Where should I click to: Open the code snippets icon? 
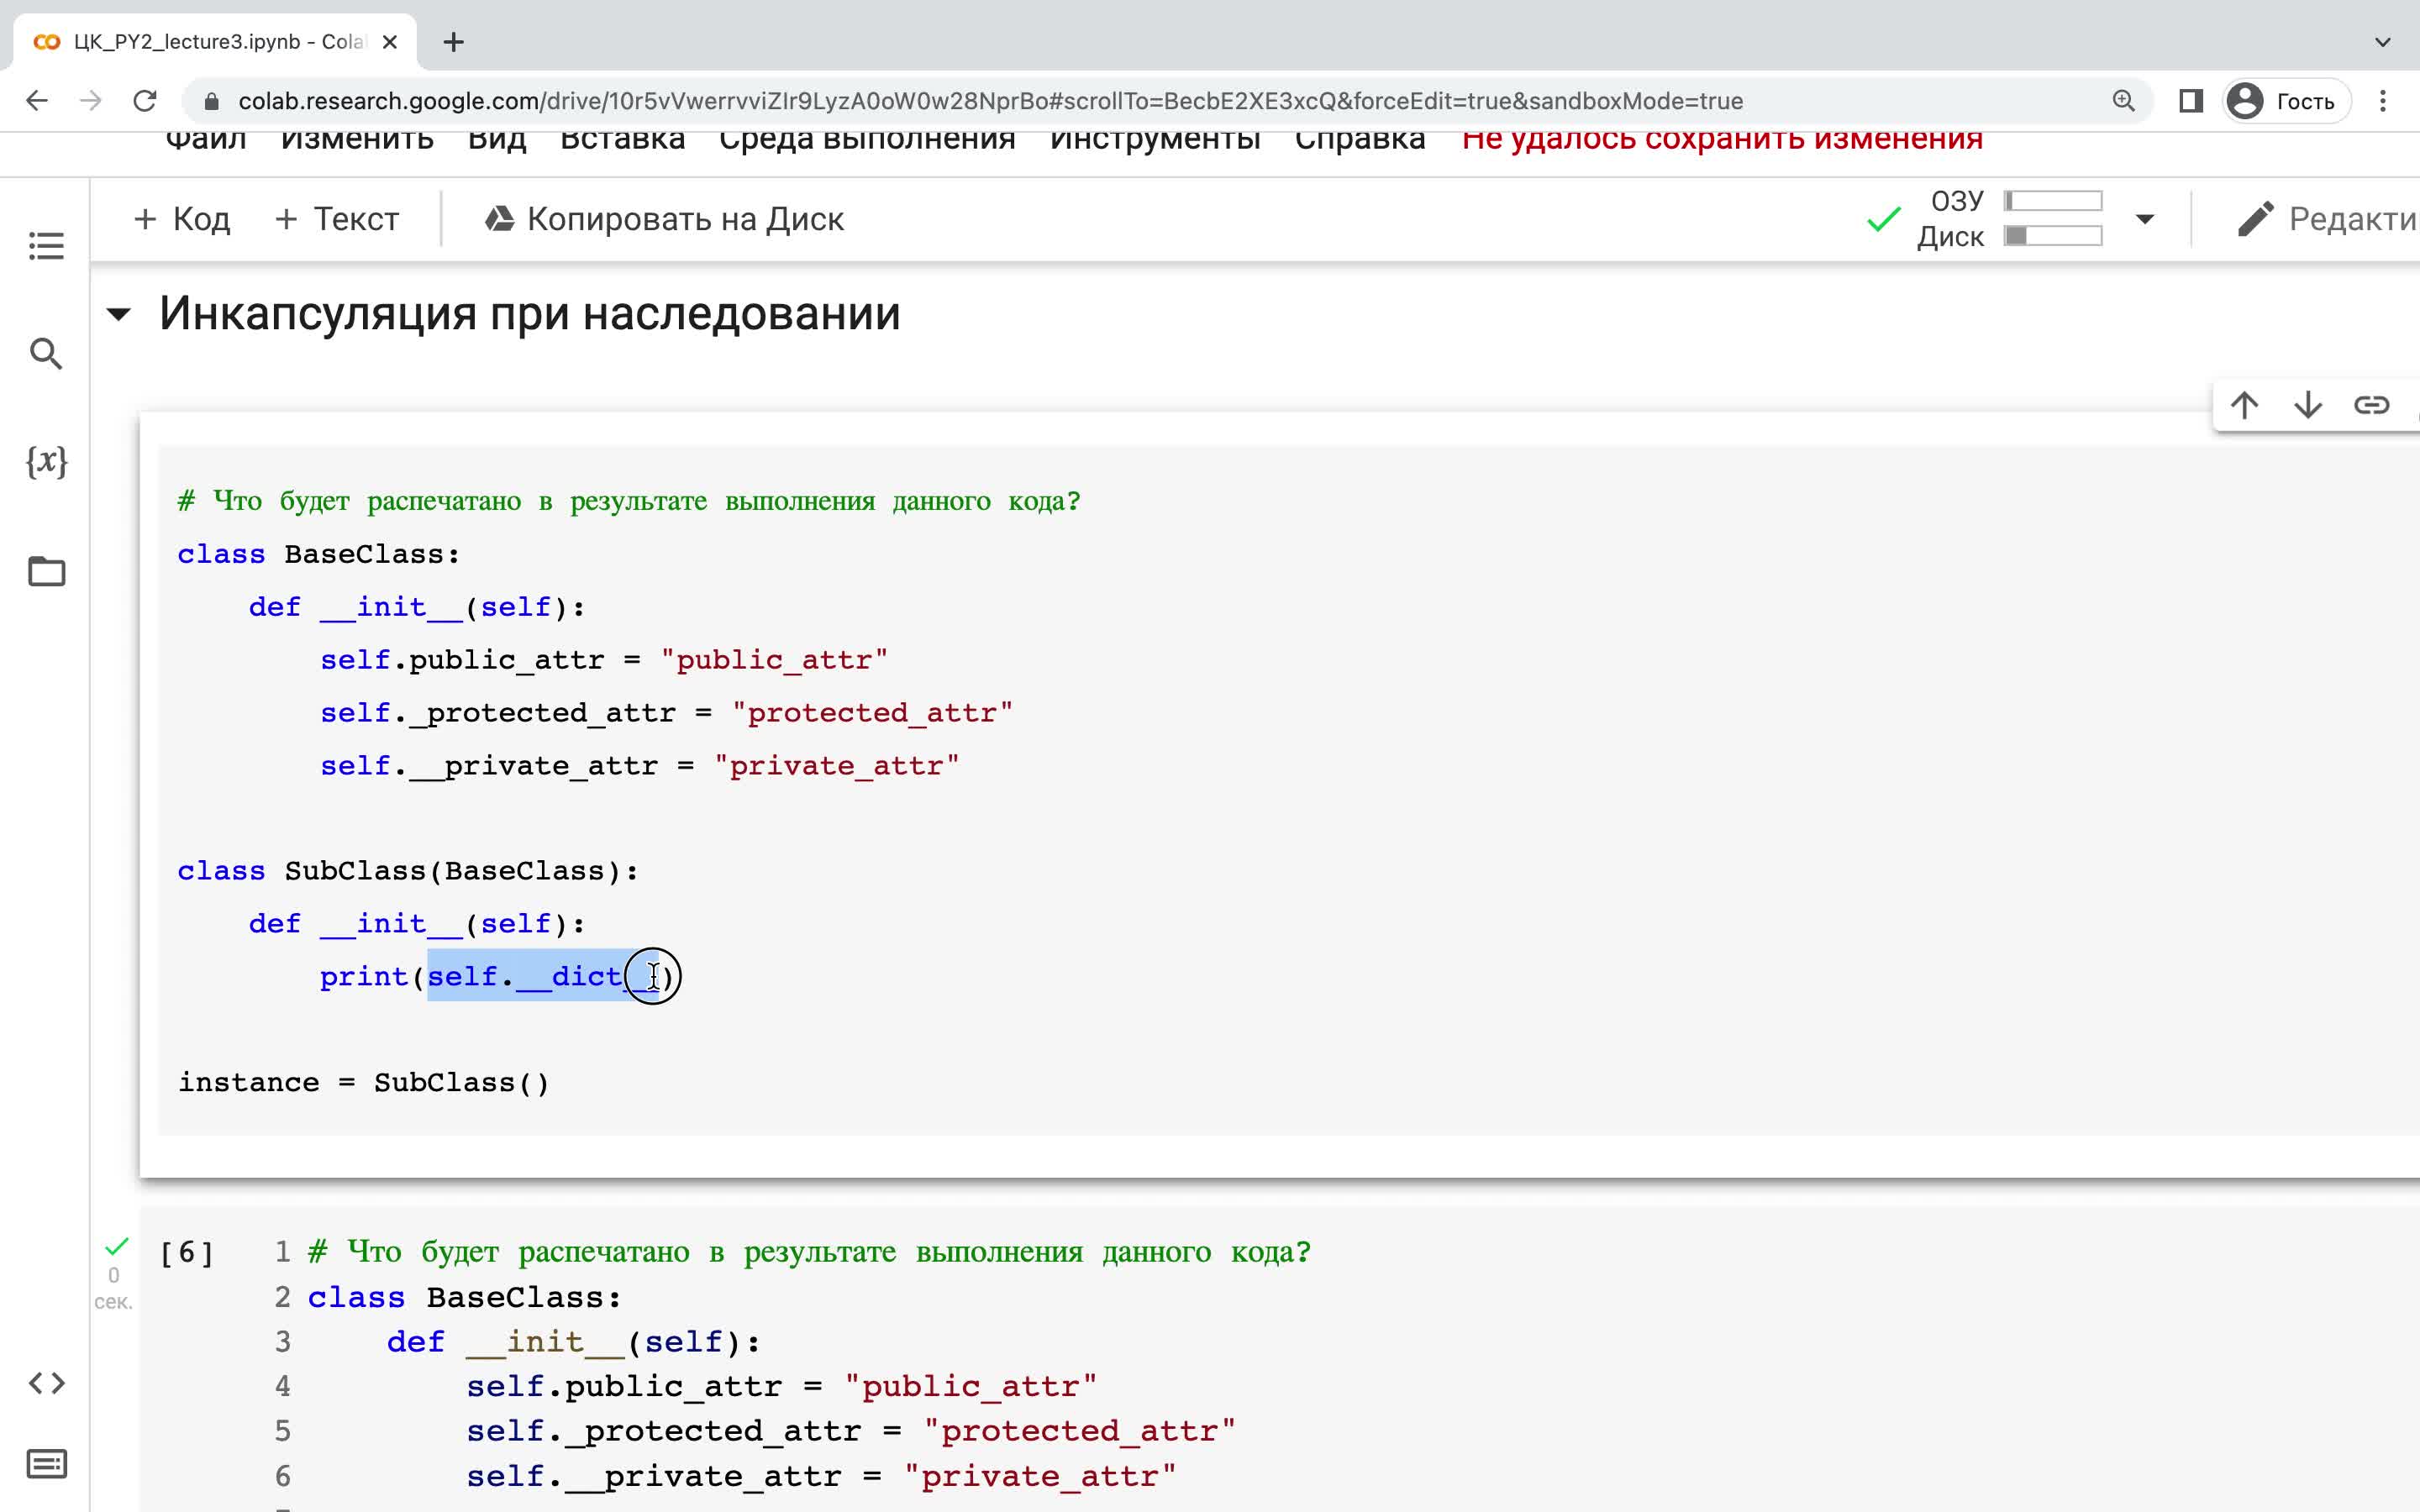46,1383
